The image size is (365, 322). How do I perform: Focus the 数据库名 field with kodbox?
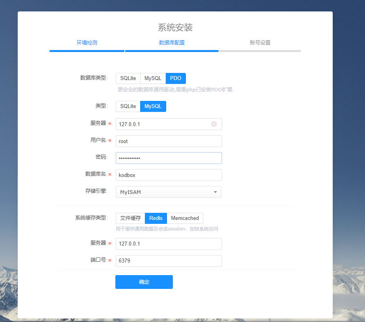pyautogui.click(x=169, y=175)
